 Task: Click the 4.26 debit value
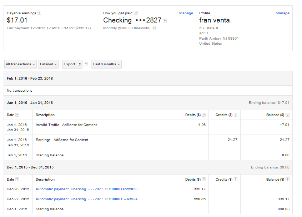(x=202, y=125)
